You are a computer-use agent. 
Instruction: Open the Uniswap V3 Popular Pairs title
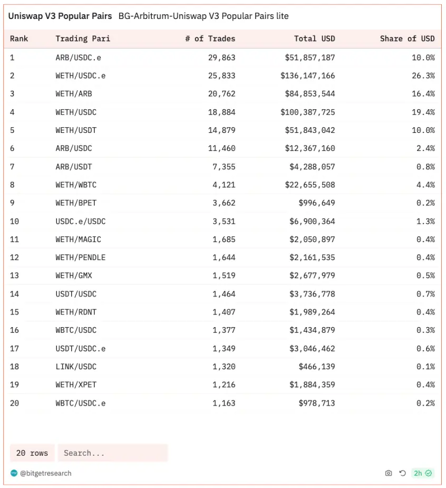click(60, 16)
